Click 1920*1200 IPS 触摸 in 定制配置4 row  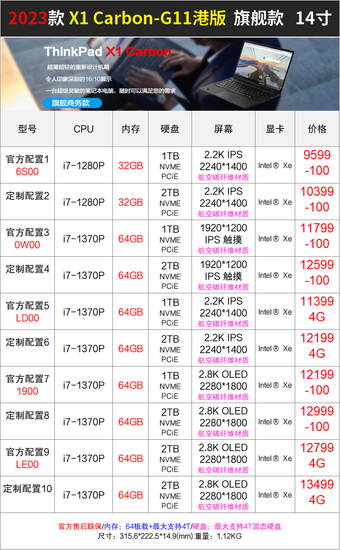pos(223,270)
